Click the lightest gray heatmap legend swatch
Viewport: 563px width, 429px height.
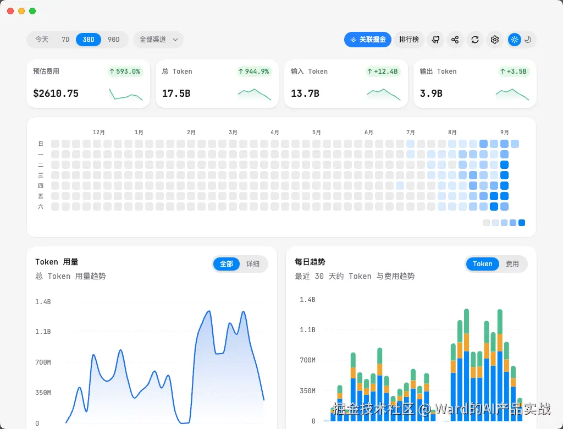[x=487, y=223]
